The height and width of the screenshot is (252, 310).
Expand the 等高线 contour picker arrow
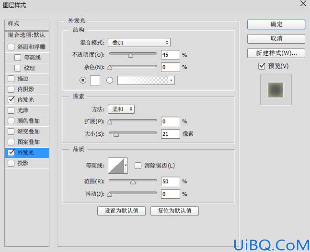pyautogui.click(x=126, y=166)
